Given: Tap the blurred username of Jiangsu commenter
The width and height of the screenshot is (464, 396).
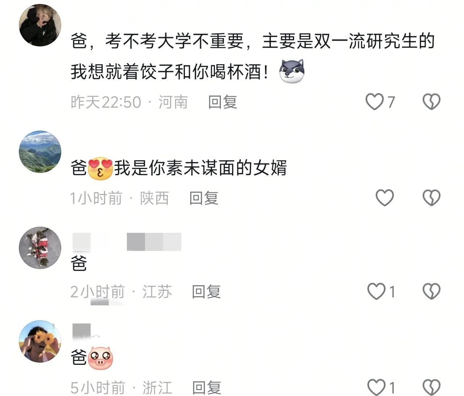Looking at the screenshot, I should point(127,242).
